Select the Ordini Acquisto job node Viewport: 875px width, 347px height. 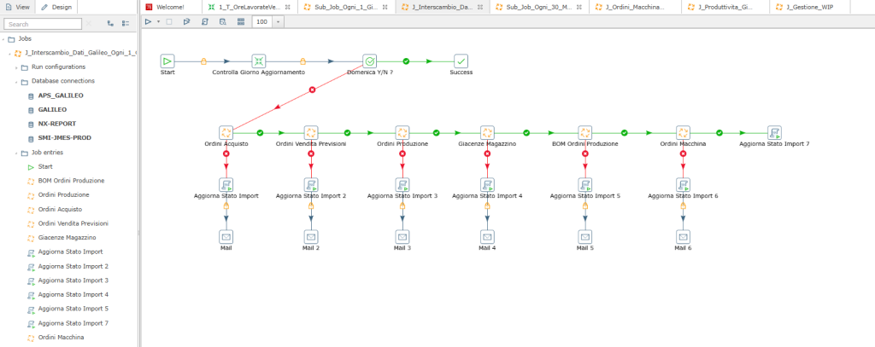pyautogui.click(x=226, y=132)
